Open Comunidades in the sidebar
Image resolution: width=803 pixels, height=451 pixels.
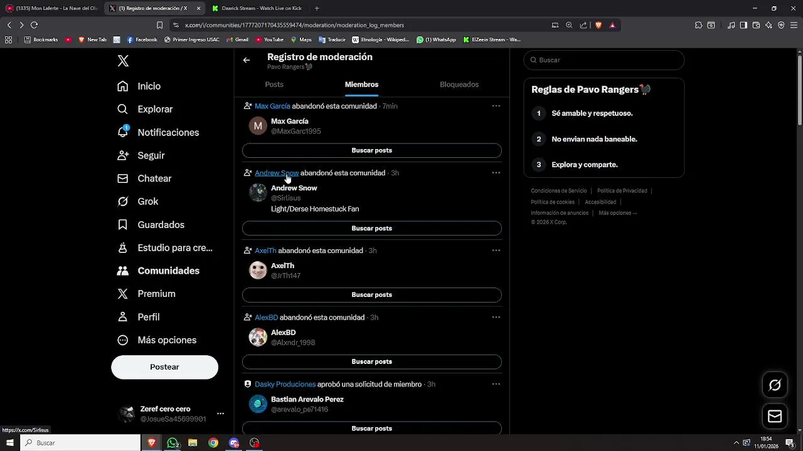[x=158, y=271]
